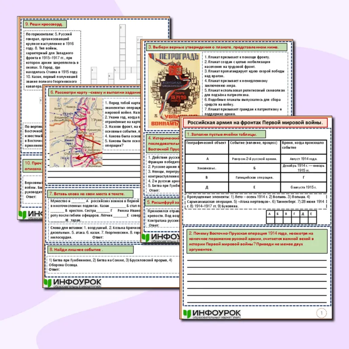Click the missing elements list below the table
The image size is (349, 349).
tap(255, 201)
